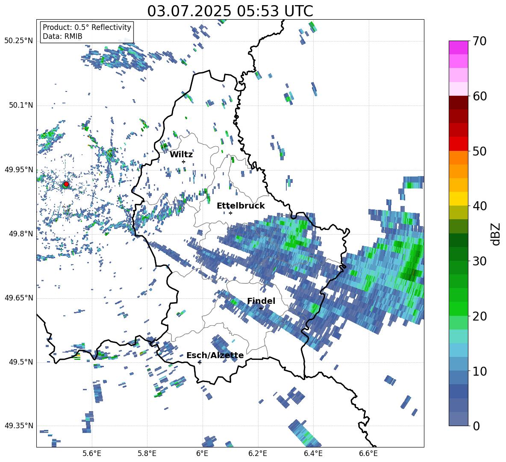Click the 6.4°E longitude label
The height and width of the screenshot is (462, 506).
point(313,454)
